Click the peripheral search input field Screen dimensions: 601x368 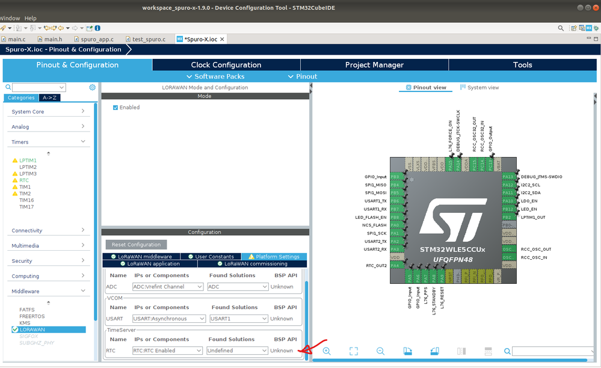39,87
